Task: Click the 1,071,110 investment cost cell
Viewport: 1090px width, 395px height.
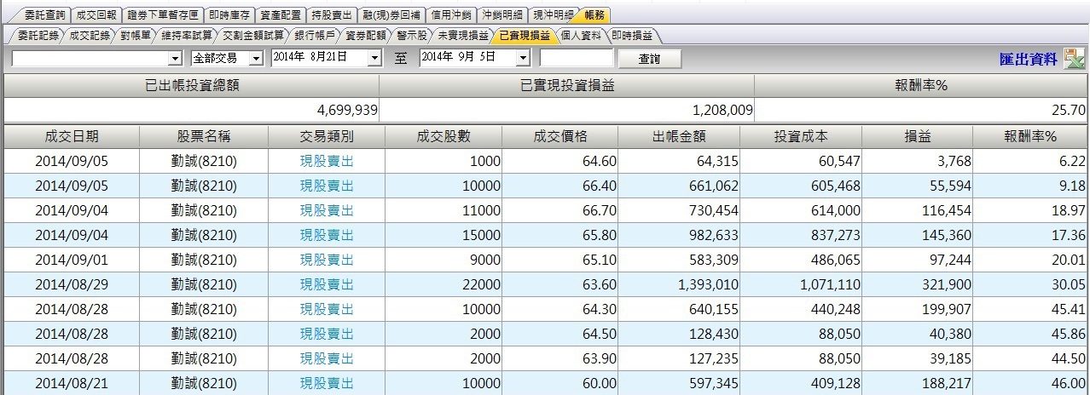Action: point(801,284)
